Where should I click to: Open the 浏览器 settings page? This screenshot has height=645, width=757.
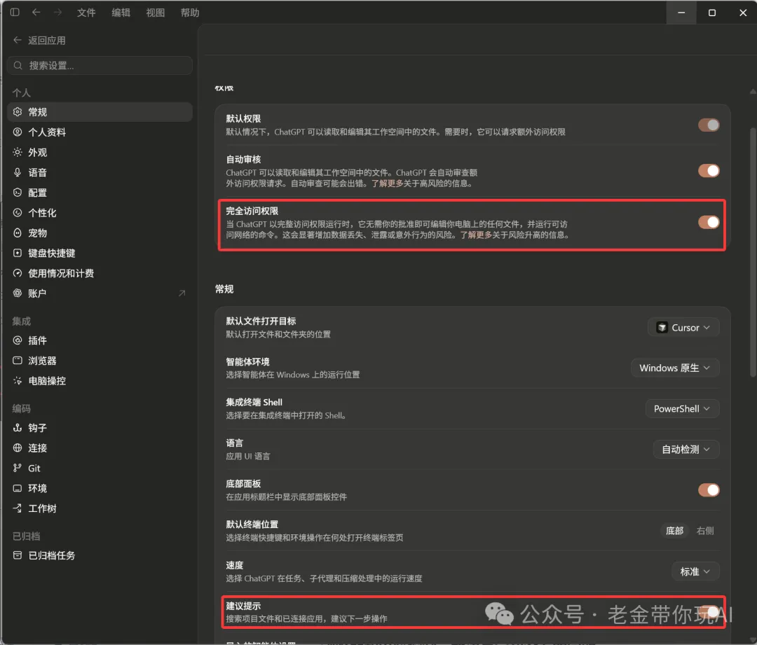pos(100,361)
